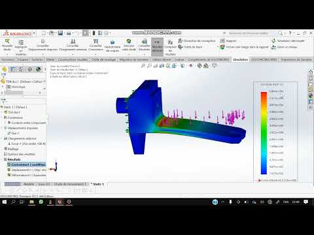This screenshot has height=235, width=314.
Task: Switch to Vues 3D bottom tab
Action: [44, 184]
